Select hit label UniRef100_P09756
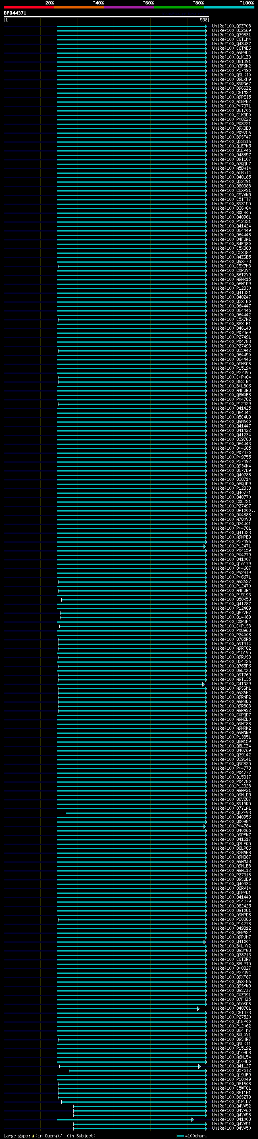Viewport: 258px width, 1139px height. [231, 133]
